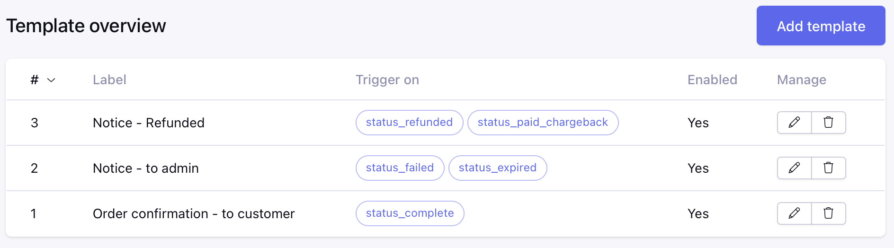Delete the Notice - Refunded template
This screenshot has height=248, width=894.
(829, 123)
